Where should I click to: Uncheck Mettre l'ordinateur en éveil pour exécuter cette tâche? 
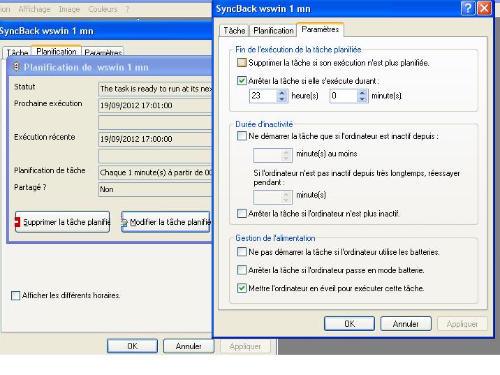tap(242, 288)
